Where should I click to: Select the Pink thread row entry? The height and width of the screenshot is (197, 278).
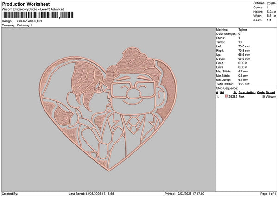click(246, 96)
